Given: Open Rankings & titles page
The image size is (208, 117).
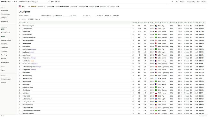Looking at the screenshot, I should coord(6,40).
